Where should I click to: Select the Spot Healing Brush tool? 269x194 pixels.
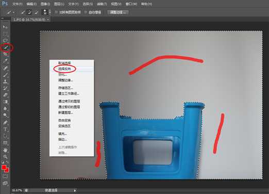(x=5, y=68)
